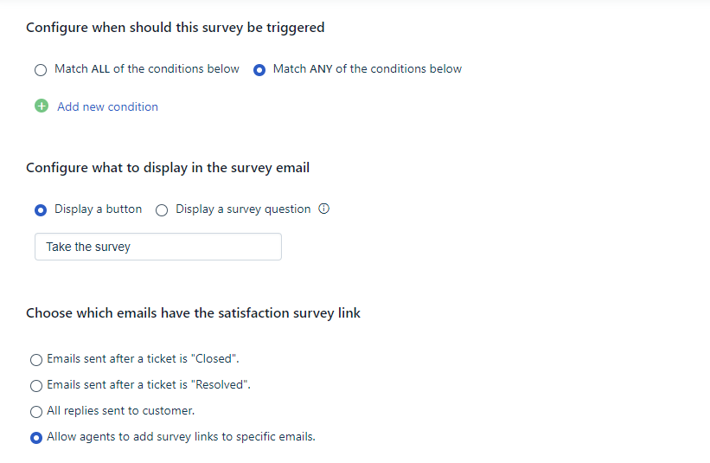Click the "Display a button" label text
Viewport: 710px width, 463px height.
(x=99, y=209)
